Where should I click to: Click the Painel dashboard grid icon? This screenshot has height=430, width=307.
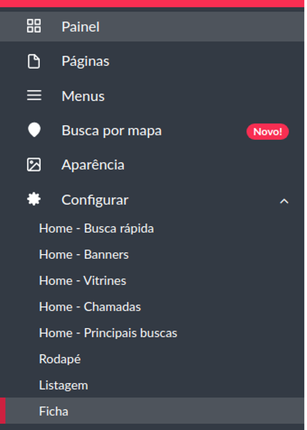click(34, 26)
